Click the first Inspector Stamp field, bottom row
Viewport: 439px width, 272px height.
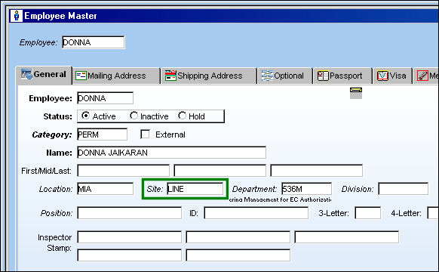point(129,255)
